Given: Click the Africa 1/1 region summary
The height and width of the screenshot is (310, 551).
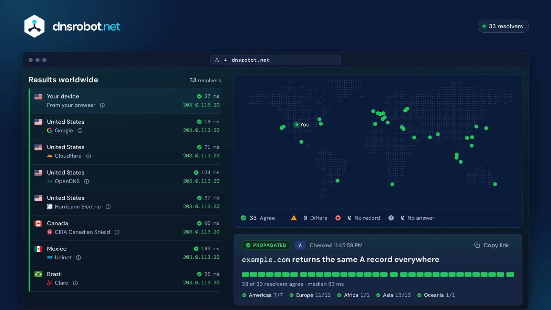Looking at the screenshot, I should pyautogui.click(x=353, y=295).
